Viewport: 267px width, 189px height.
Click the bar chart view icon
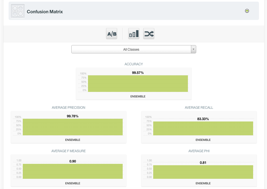(133, 33)
